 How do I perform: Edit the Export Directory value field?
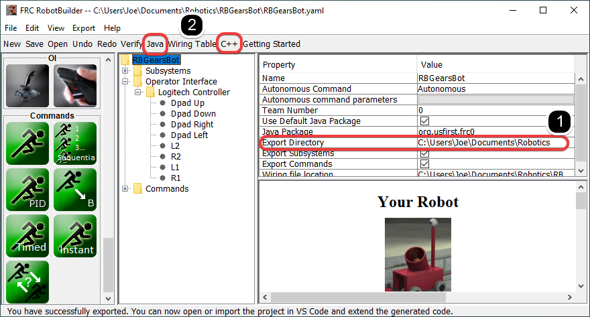pyautogui.click(x=496, y=143)
